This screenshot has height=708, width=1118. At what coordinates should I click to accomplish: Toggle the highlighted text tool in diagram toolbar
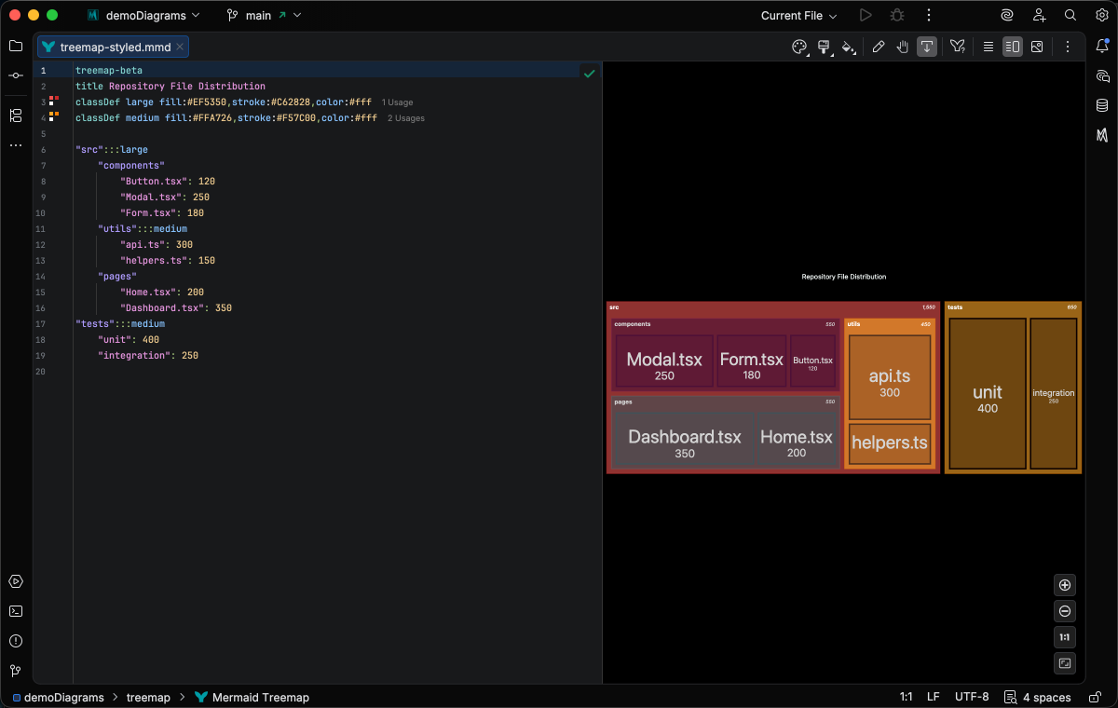point(928,46)
